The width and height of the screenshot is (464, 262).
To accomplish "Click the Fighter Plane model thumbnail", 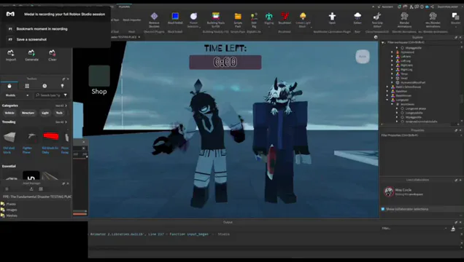I will click(31, 137).
